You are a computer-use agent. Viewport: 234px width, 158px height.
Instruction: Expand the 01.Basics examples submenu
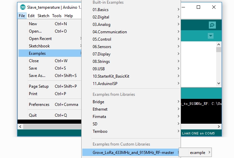pyautogui.click(x=101, y=10)
